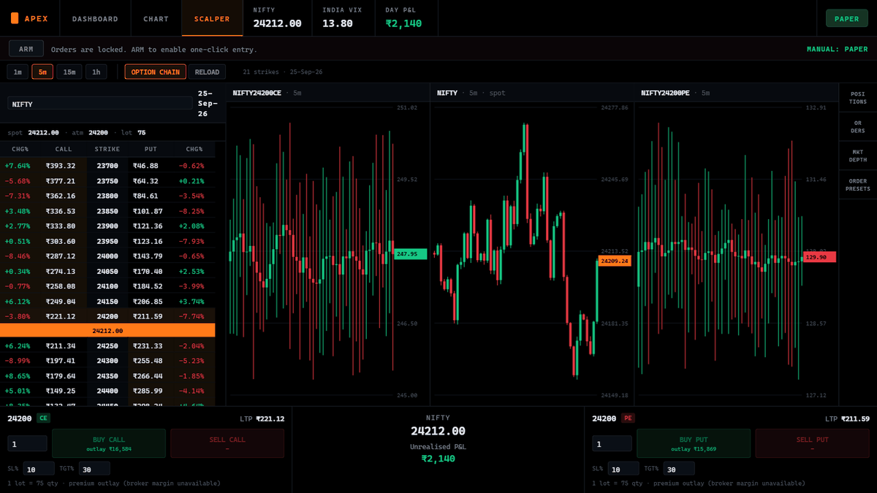Viewport: 877px width, 493px height.
Task: Click the green CE badge
Action: point(43,419)
